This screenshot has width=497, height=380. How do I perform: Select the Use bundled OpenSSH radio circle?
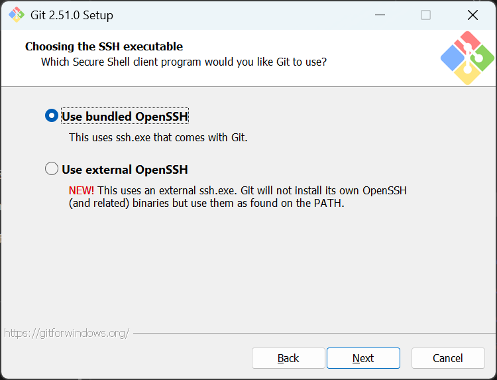pyautogui.click(x=52, y=116)
